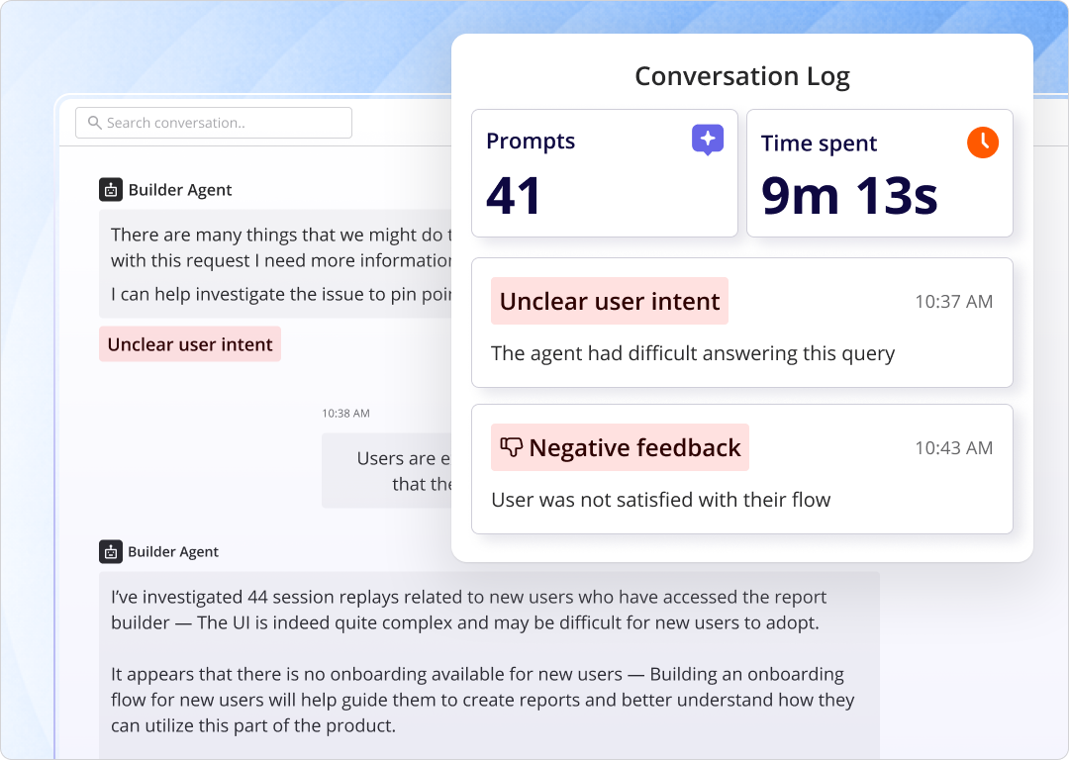Viewport: 1069px width, 760px height.
Task: Click the second Builder Agent robot icon
Action: click(112, 551)
